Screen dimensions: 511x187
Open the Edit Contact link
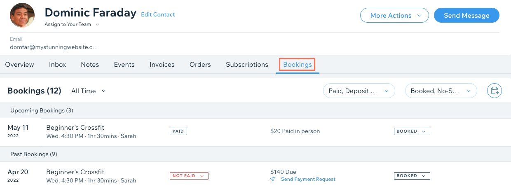pyautogui.click(x=158, y=14)
